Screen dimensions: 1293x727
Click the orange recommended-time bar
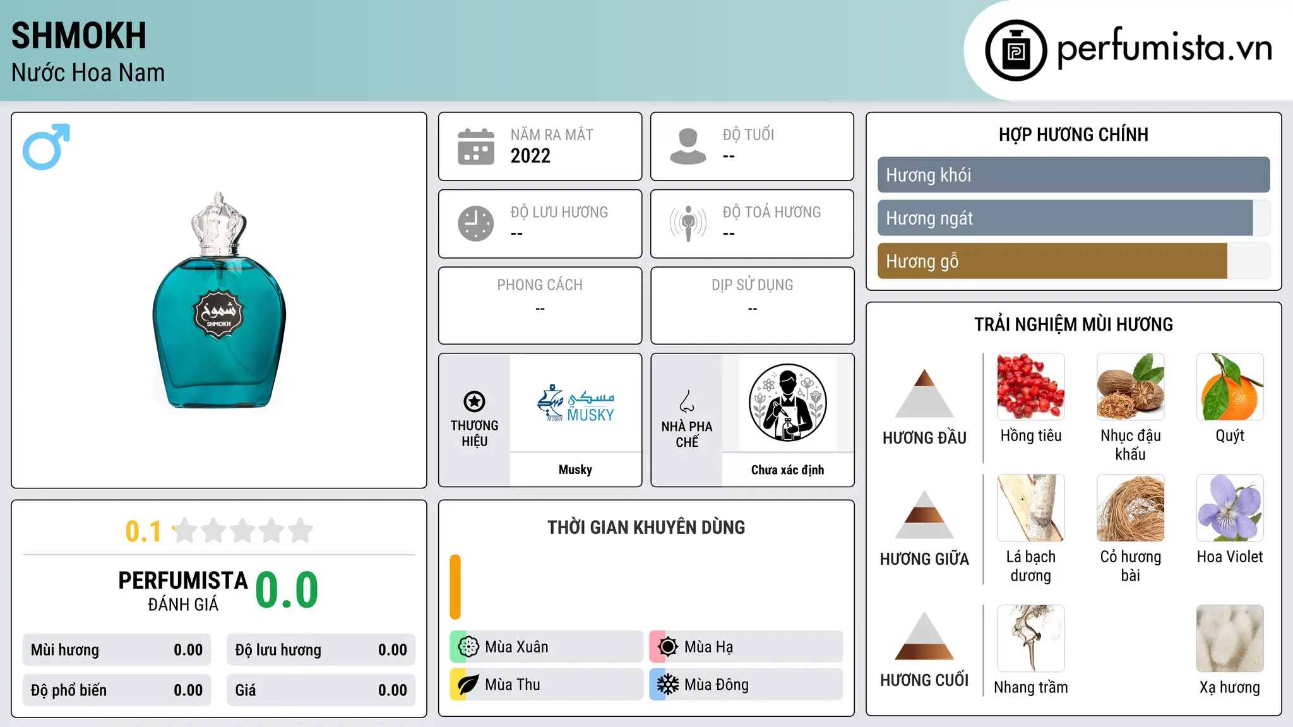click(455, 587)
